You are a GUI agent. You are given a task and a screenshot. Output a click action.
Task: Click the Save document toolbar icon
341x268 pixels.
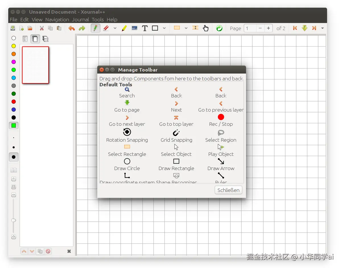click(13, 28)
